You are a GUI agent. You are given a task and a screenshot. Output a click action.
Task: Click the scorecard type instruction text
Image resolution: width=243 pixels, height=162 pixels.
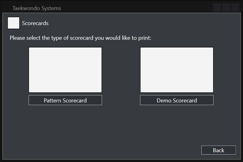click(x=80, y=38)
